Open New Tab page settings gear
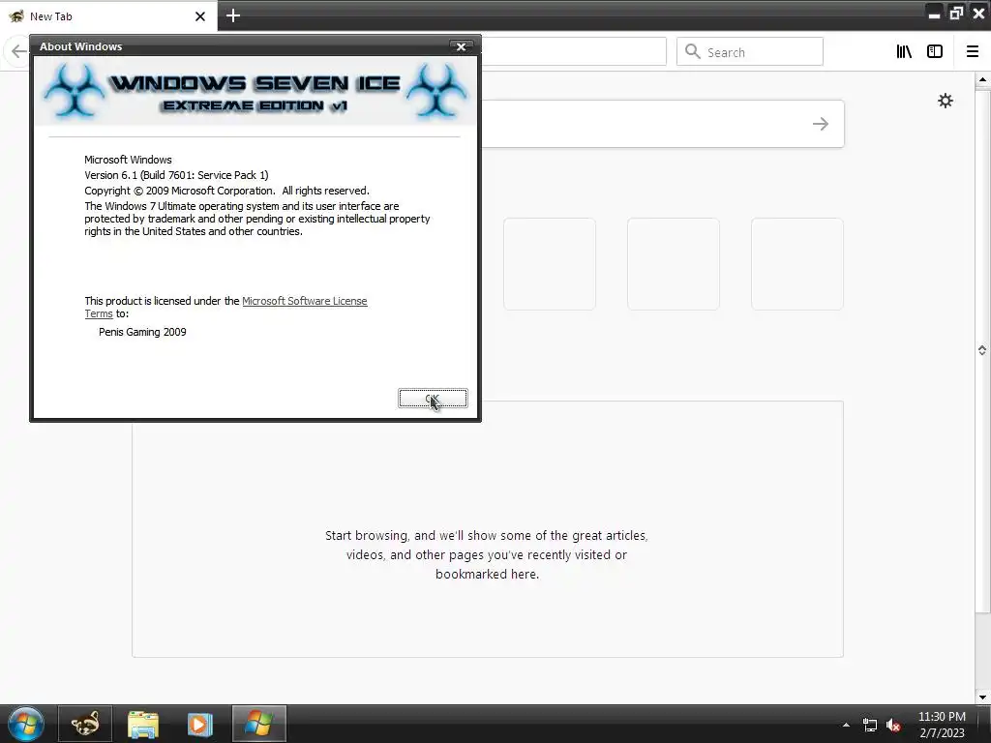Viewport: 991px width, 743px height. pyautogui.click(x=946, y=101)
